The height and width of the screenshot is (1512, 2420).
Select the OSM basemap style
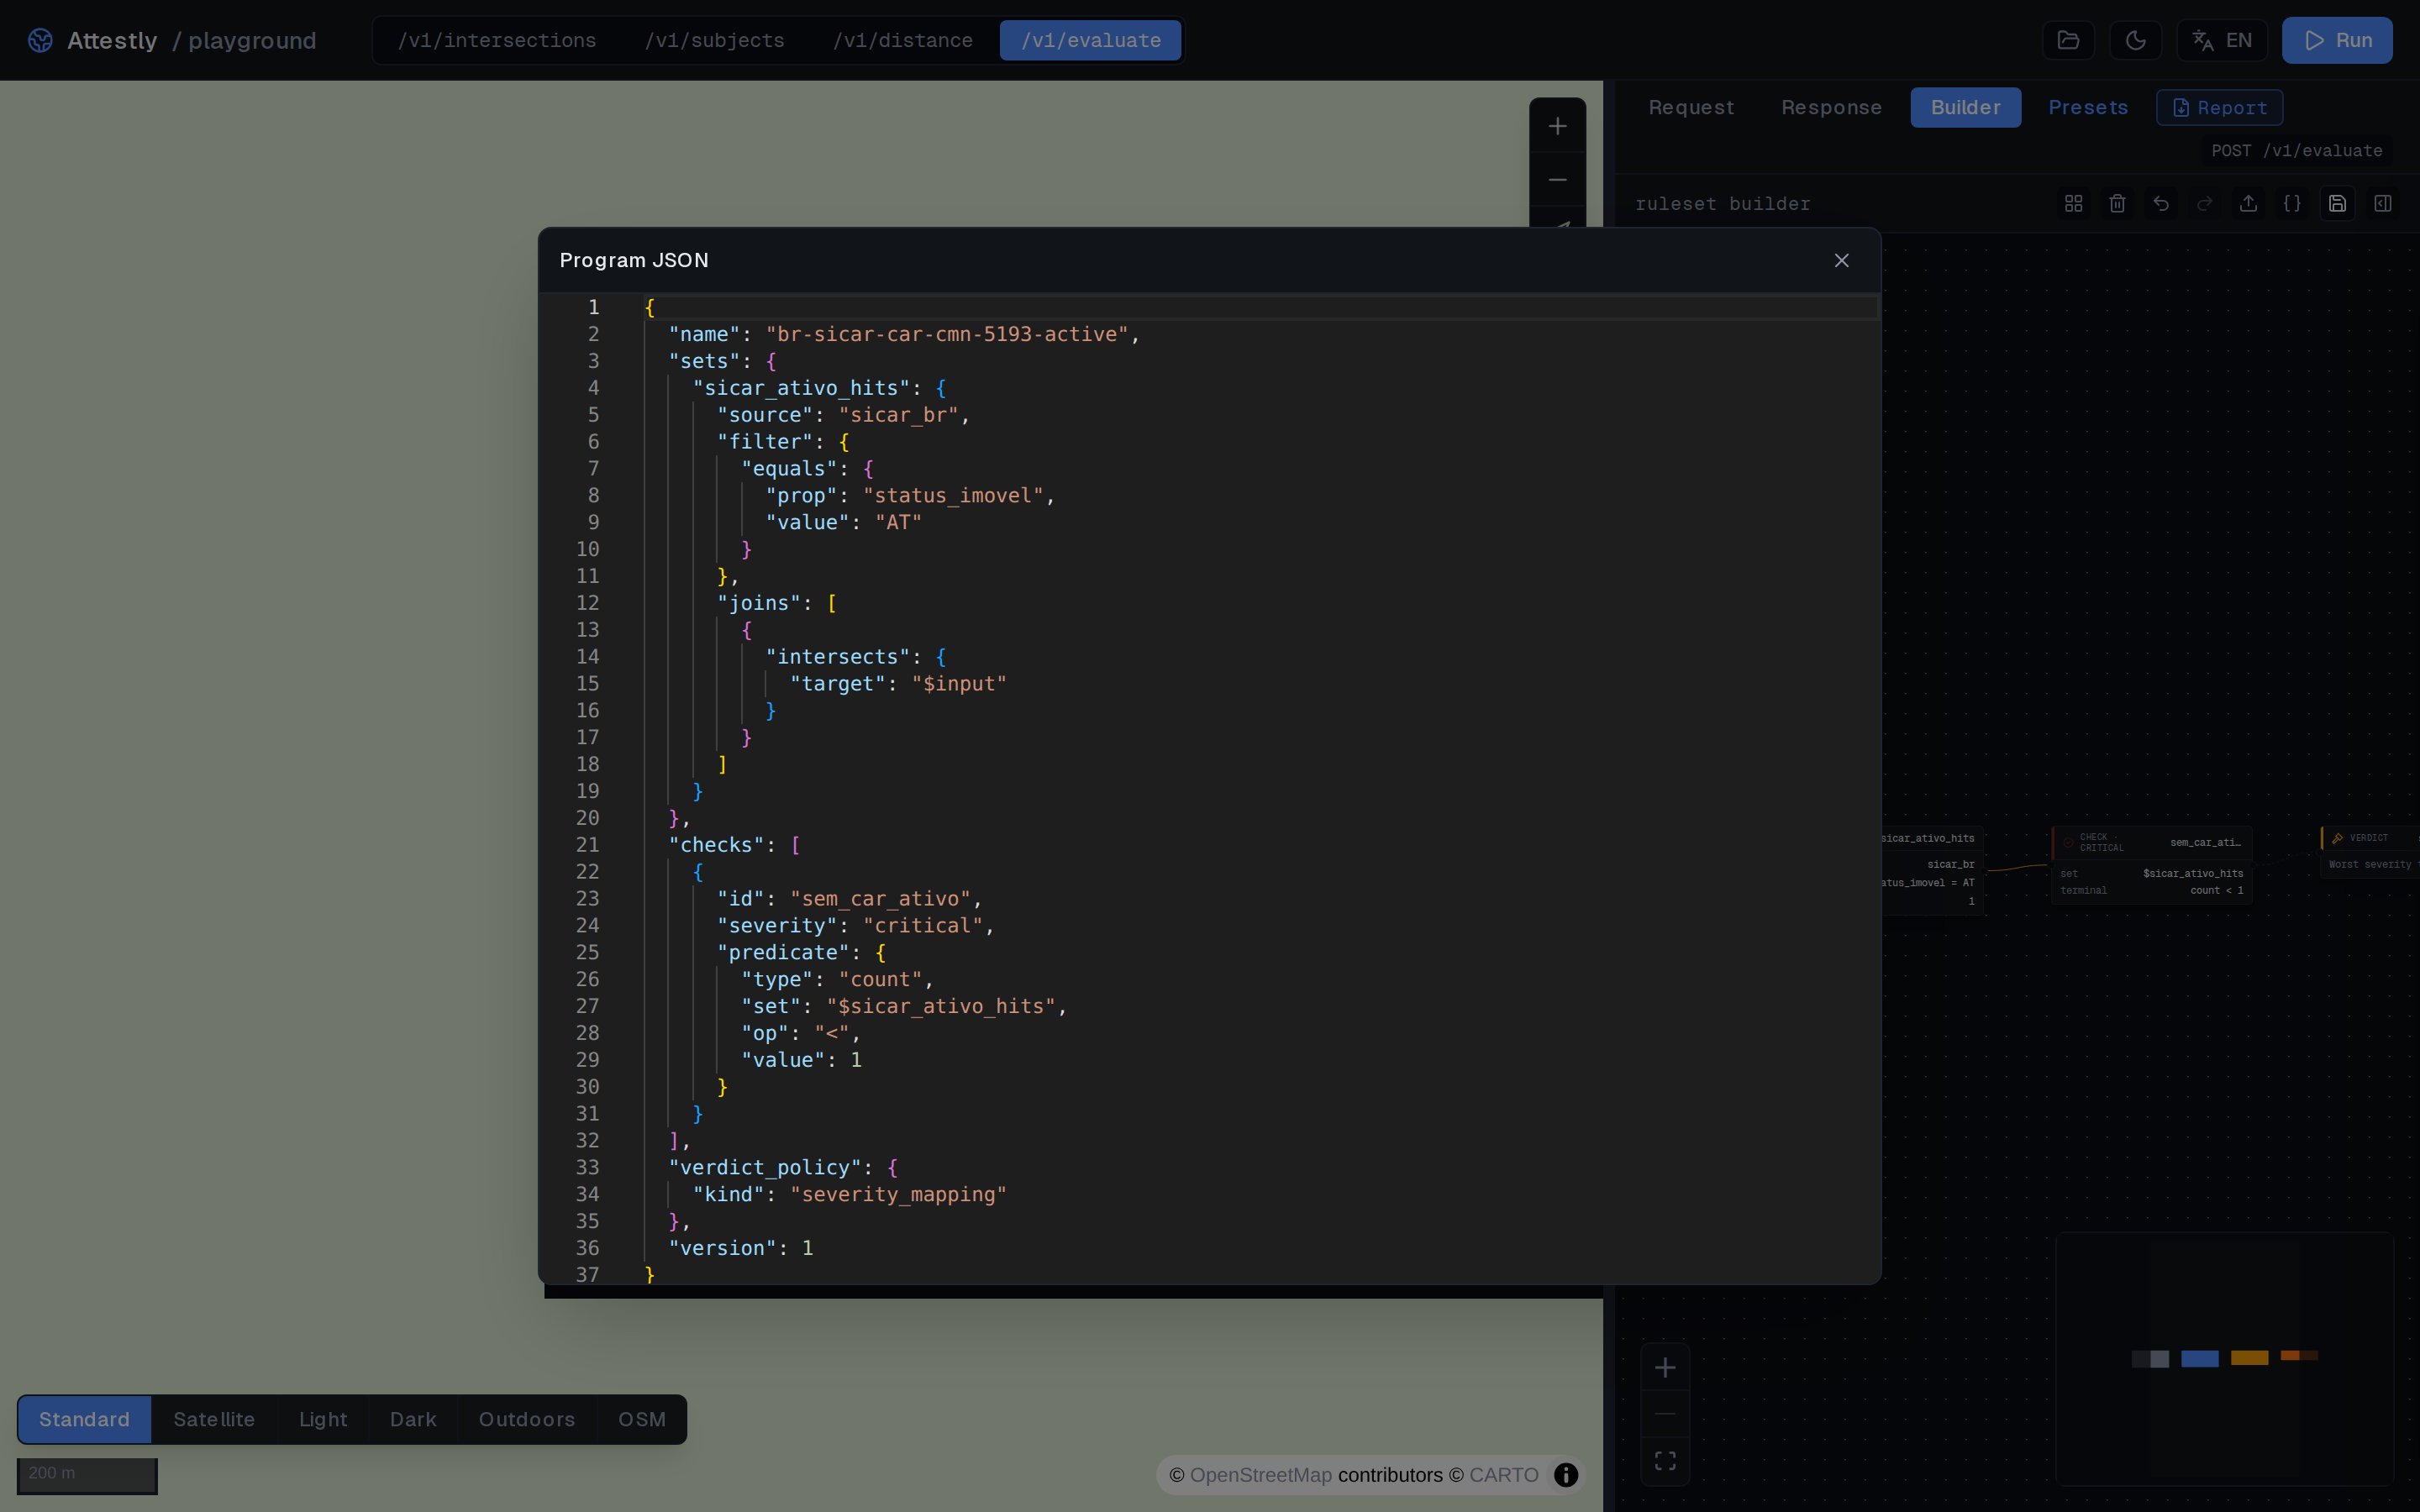641,1419
